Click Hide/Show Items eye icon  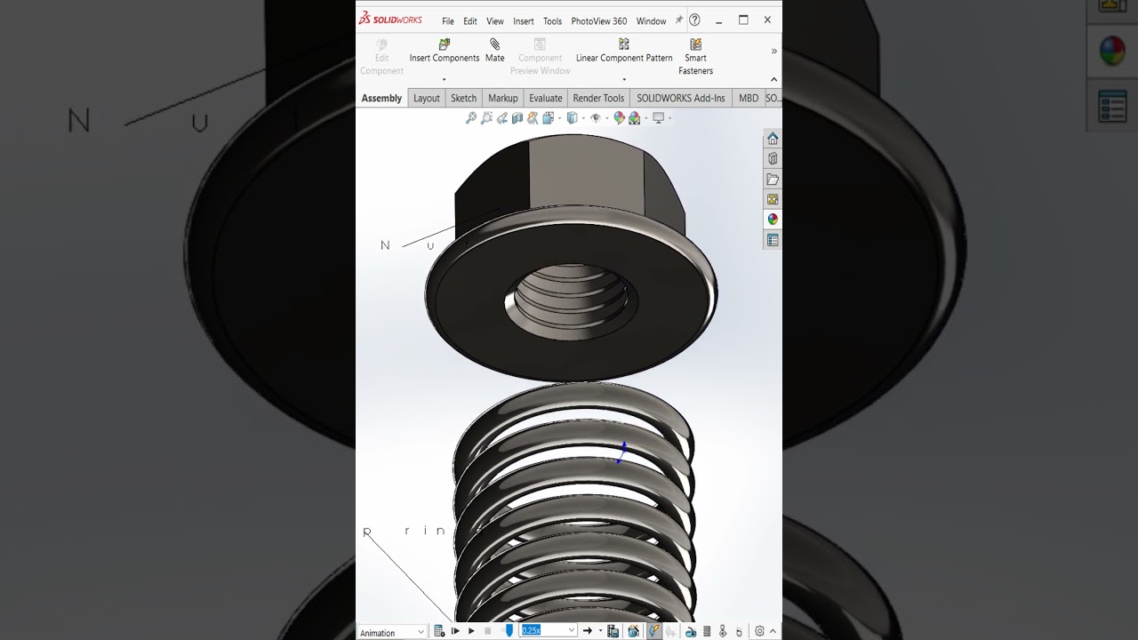pos(596,117)
